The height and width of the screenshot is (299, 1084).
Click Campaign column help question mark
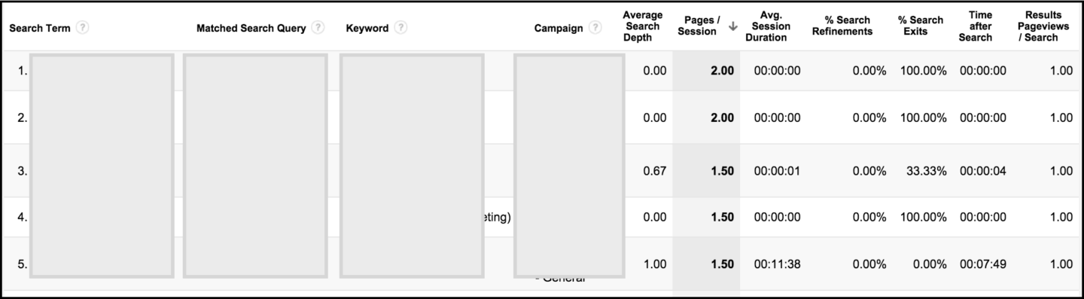coord(595,28)
